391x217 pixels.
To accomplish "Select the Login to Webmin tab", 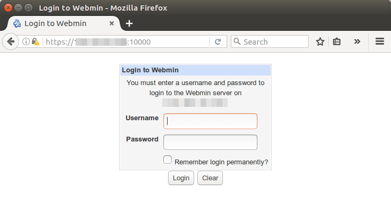I will 59,23.
